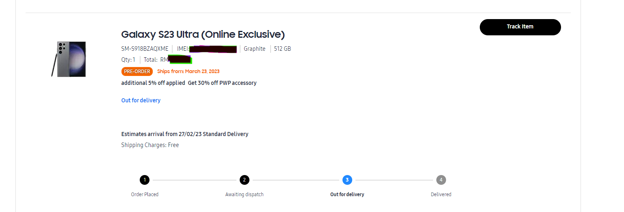Click the PRE-ORDER orange badge
The image size is (624, 212).
(137, 71)
